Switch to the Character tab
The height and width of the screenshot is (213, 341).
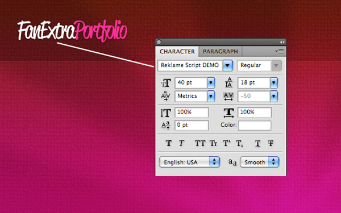click(177, 52)
